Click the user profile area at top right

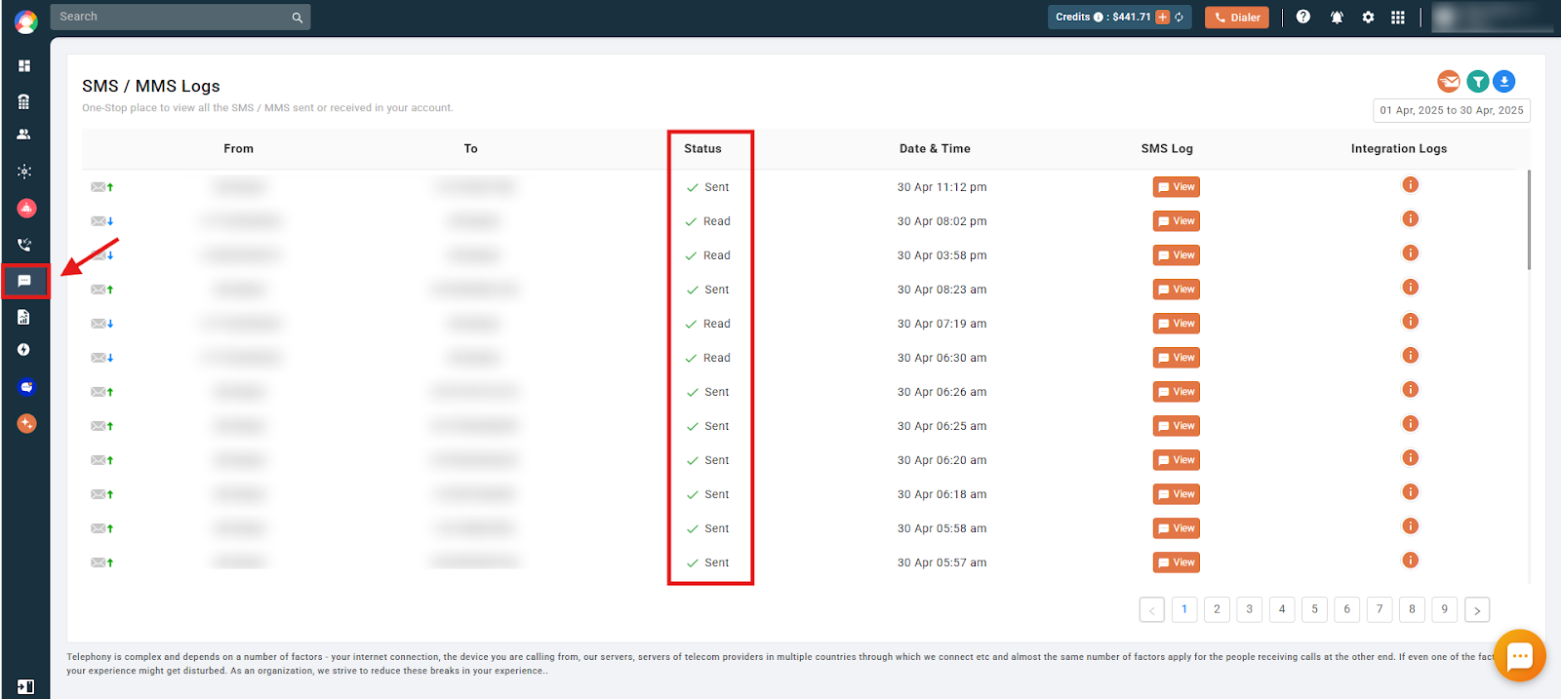(x=1493, y=18)
